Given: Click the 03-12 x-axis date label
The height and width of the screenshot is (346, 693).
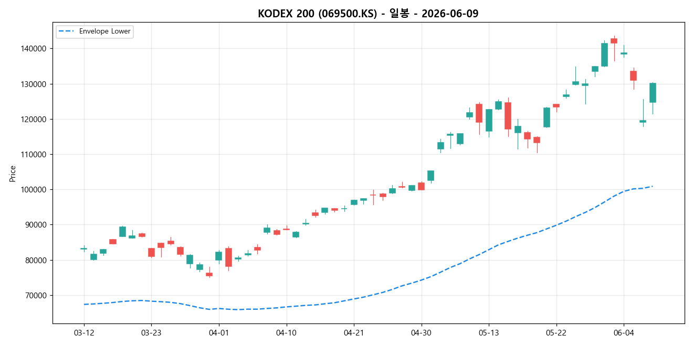Looking at the screenshot, I should click(84, 332).
